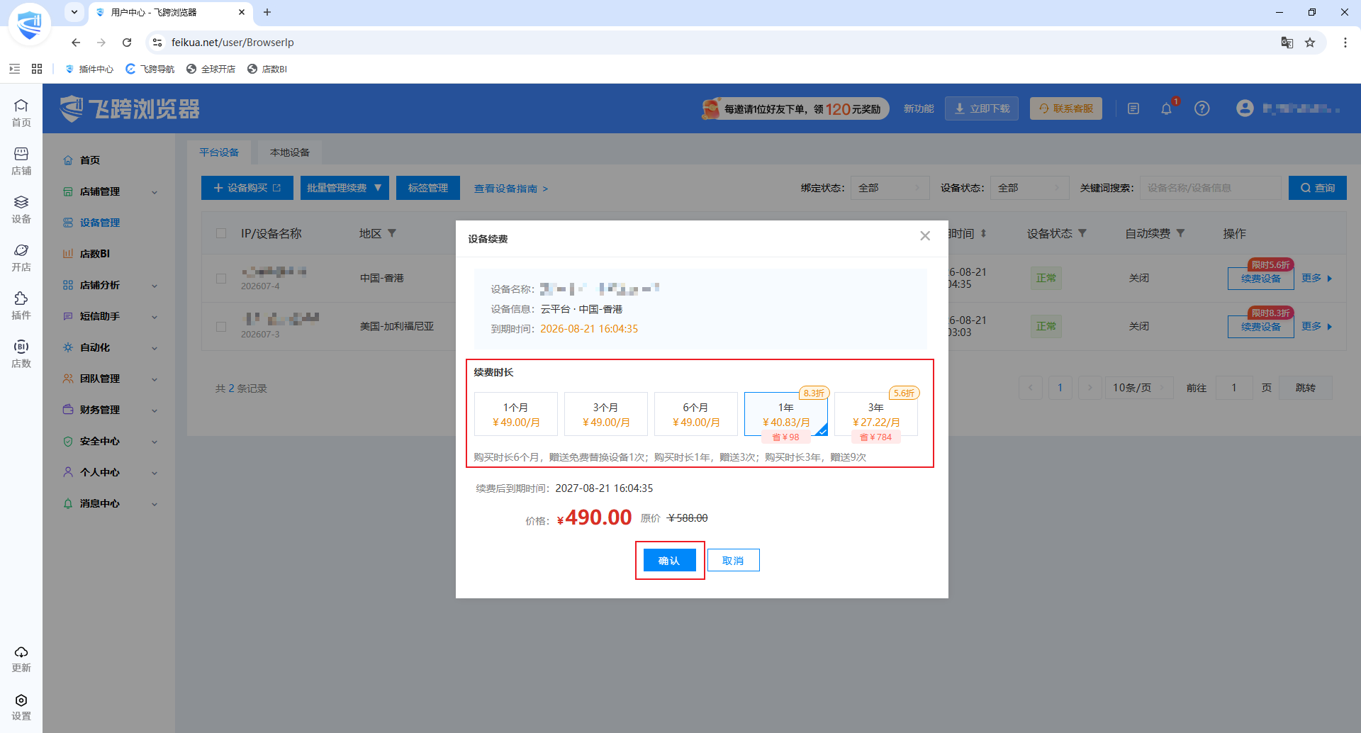
Task: Close the 设备续费 dialog with X
Action: click(x=925, y=236)
